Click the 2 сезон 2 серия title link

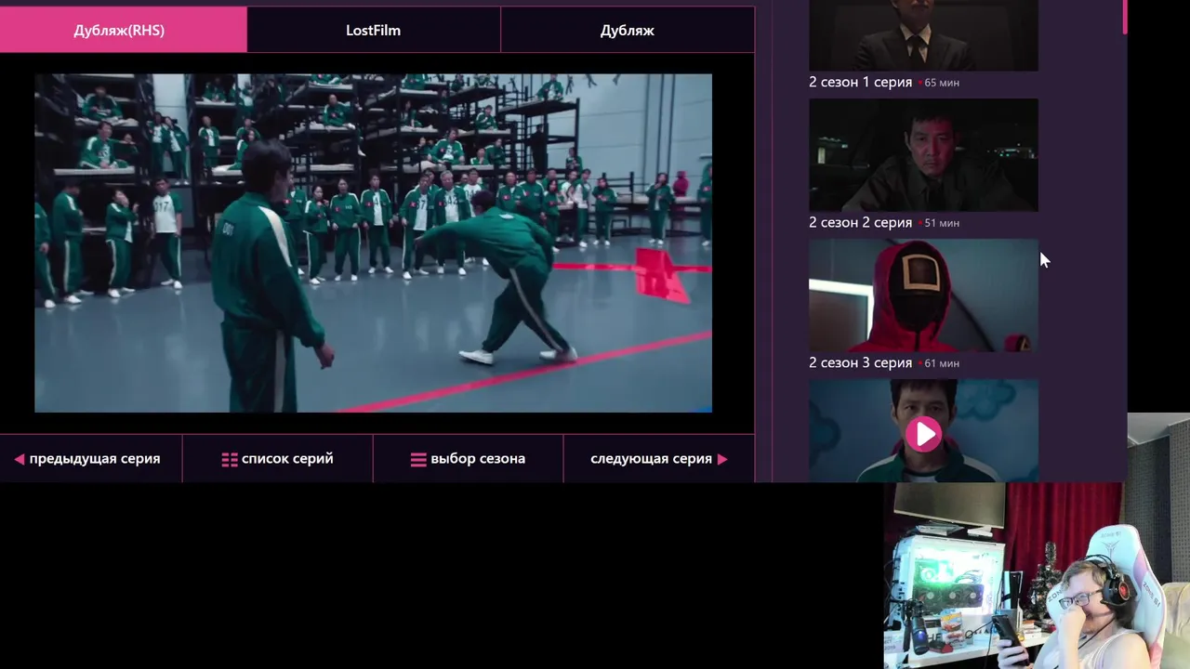(x=860, y=222)
